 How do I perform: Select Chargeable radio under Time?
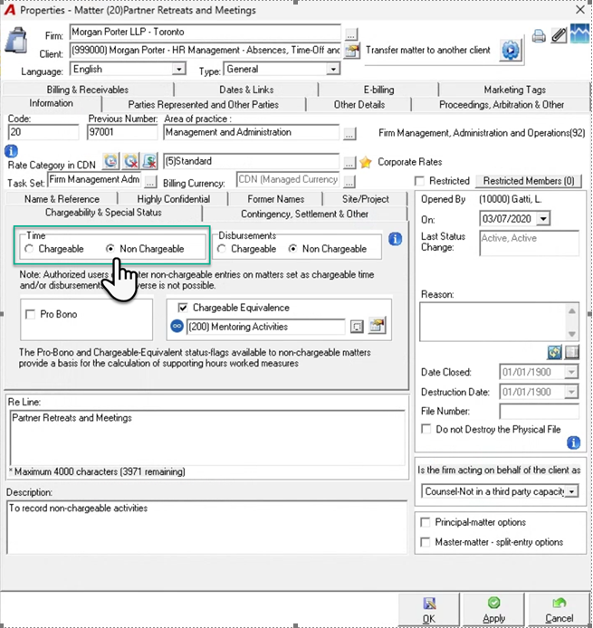point(29,249)
